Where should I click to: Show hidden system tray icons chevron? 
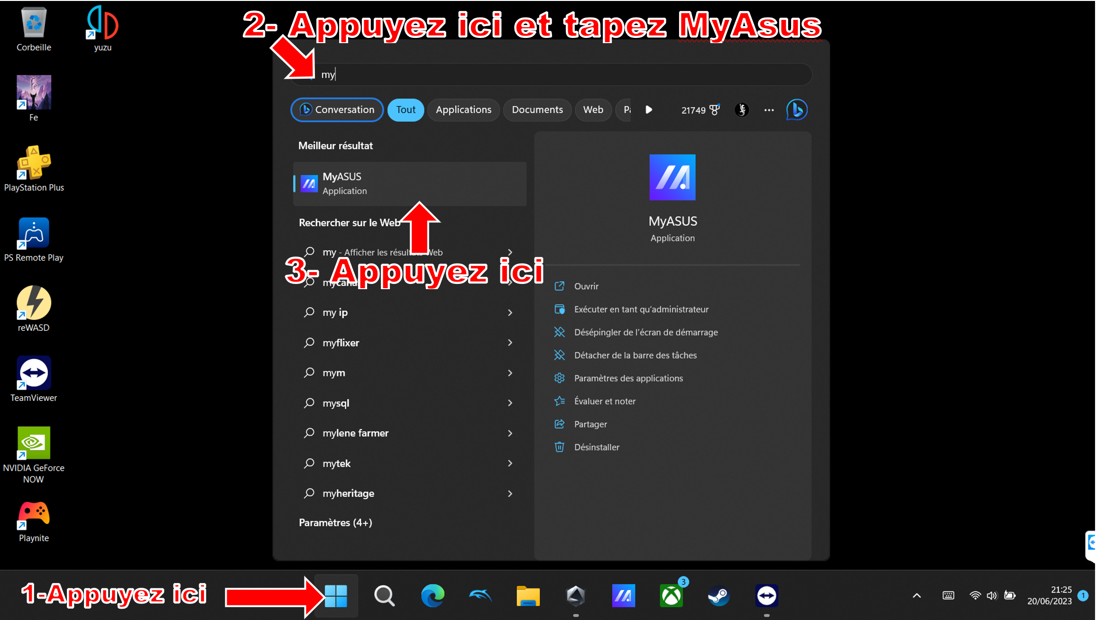(917, 595)
